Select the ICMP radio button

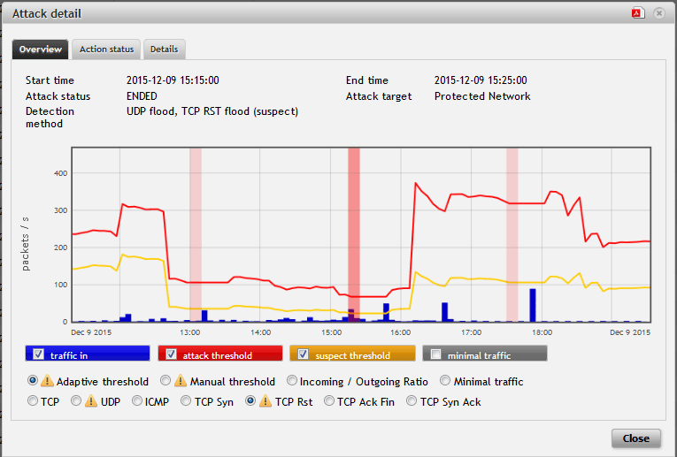pyautogui.click(x=137, y=401)
